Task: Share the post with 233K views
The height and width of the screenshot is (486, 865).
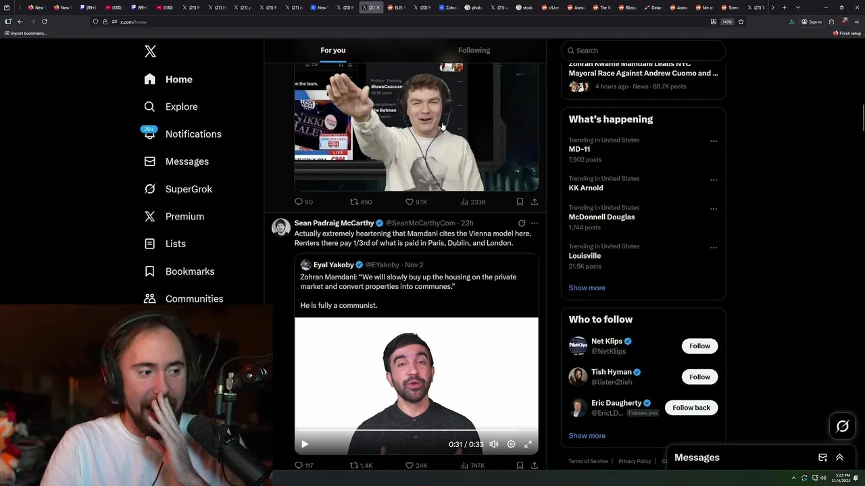Action: [535, 202]
